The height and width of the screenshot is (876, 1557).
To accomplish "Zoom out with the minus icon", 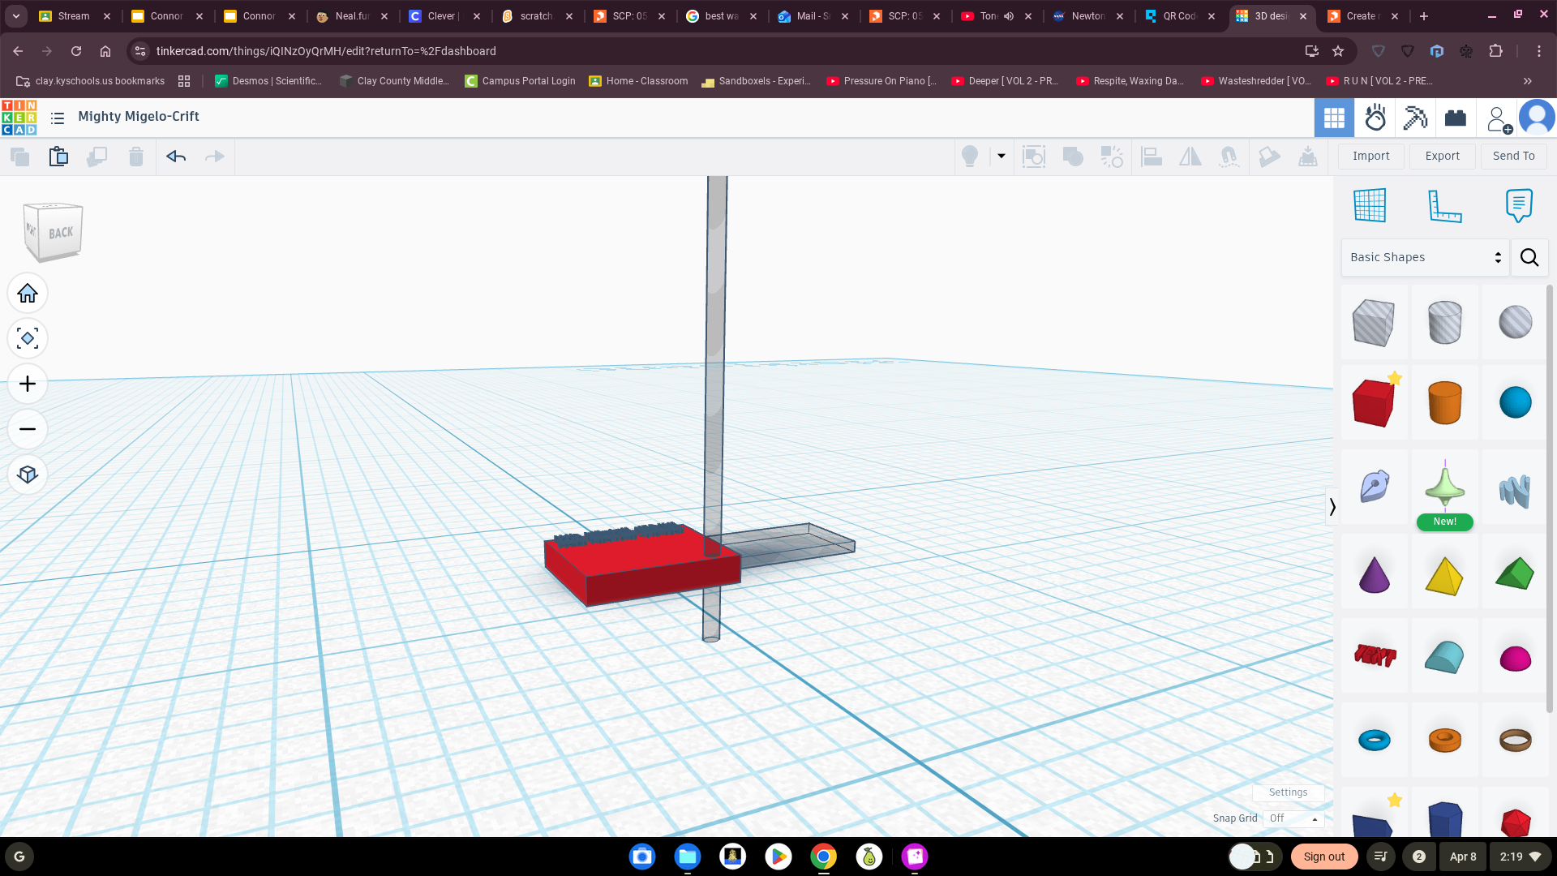I will (28, 429).
